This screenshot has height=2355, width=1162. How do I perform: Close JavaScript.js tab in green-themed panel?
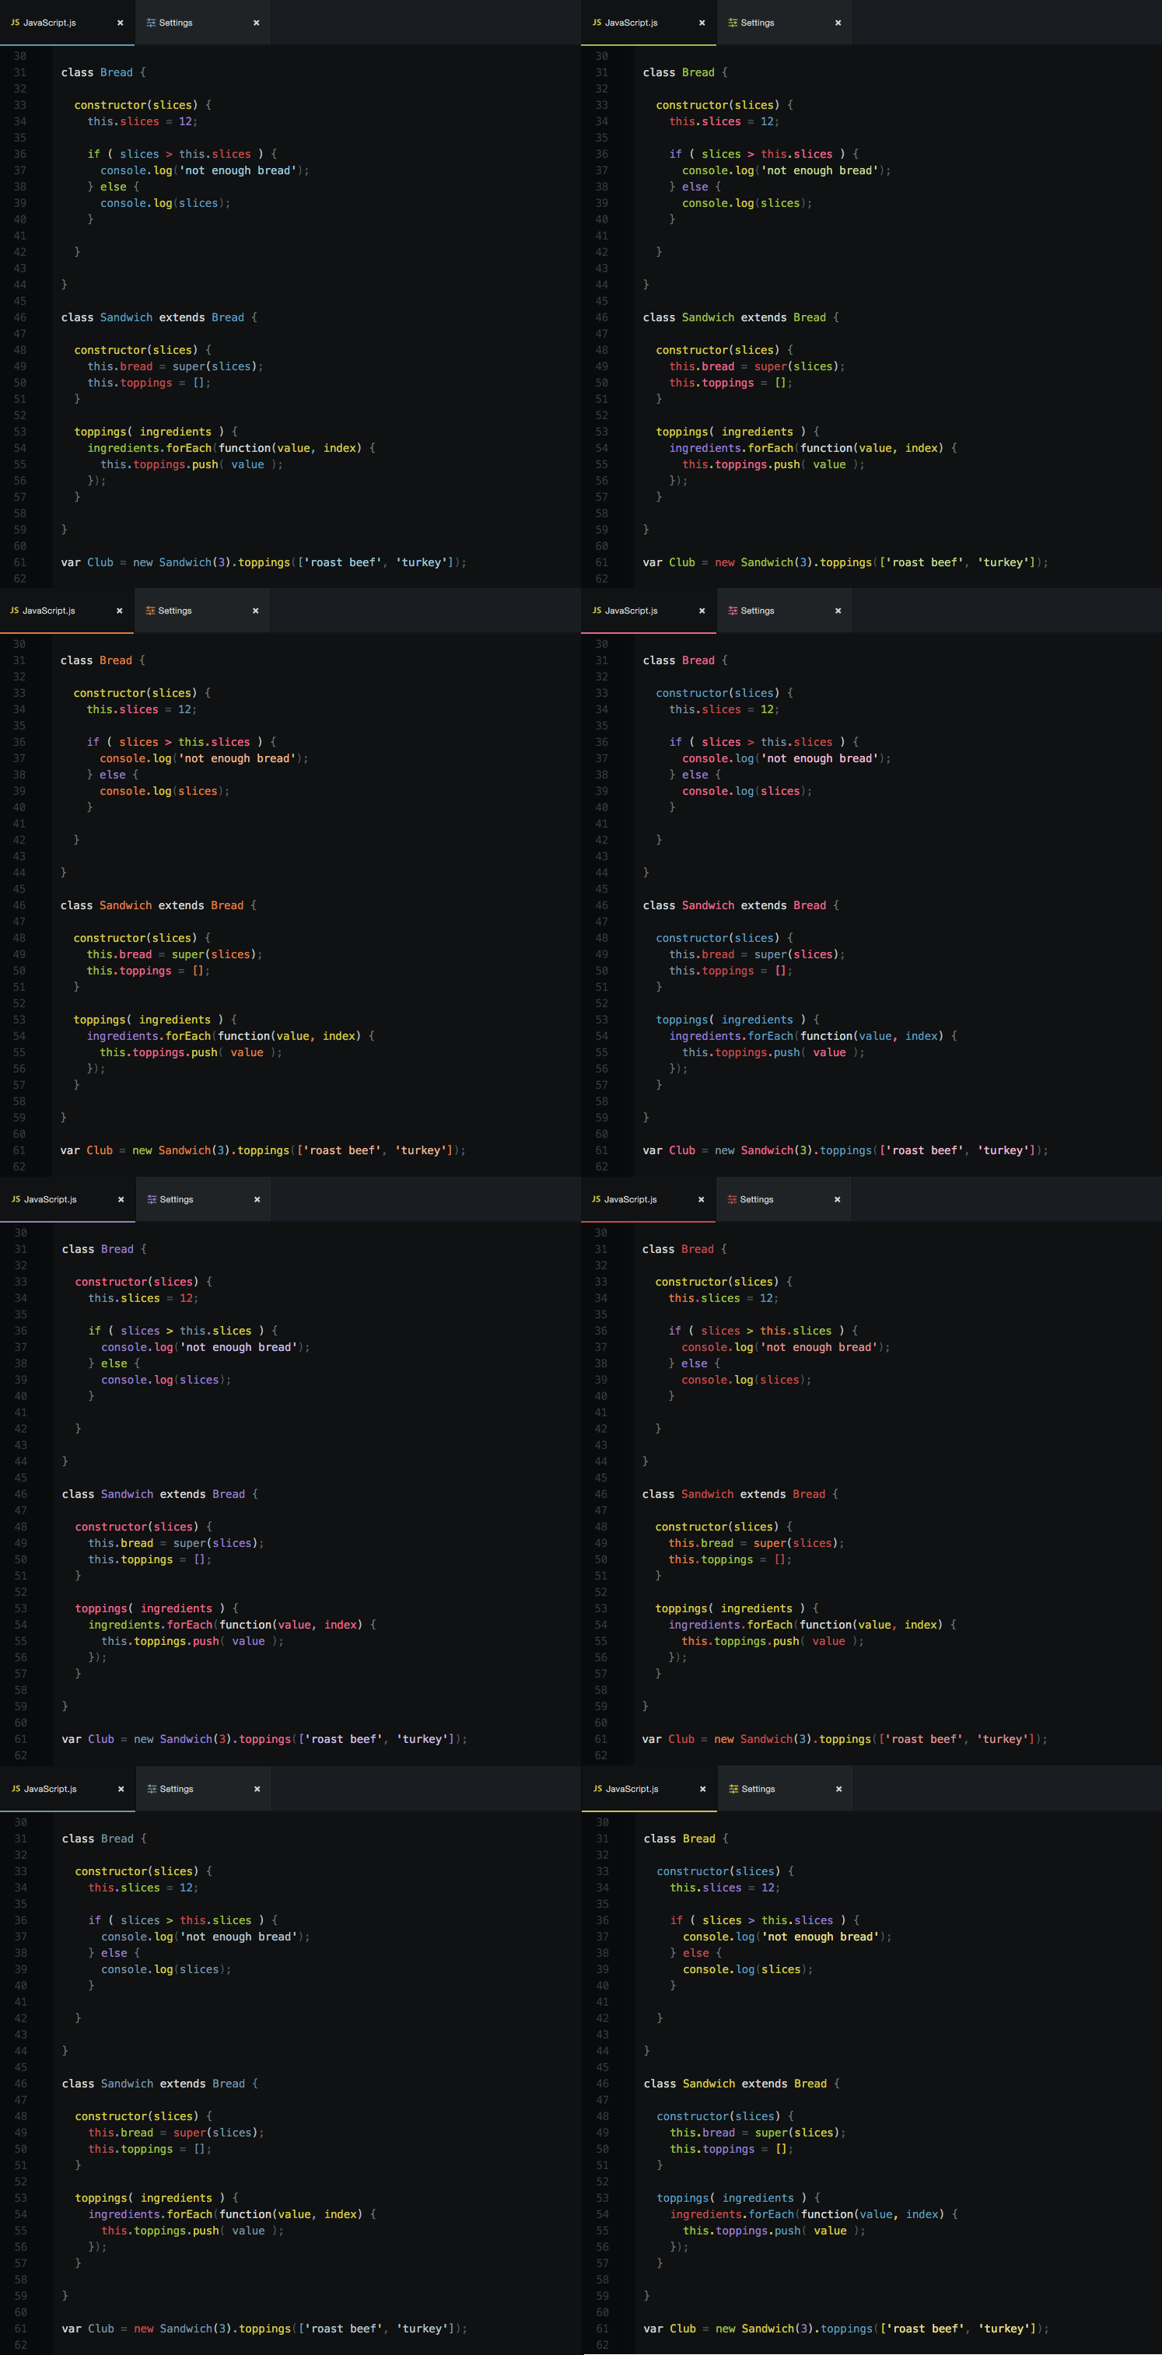702,23
